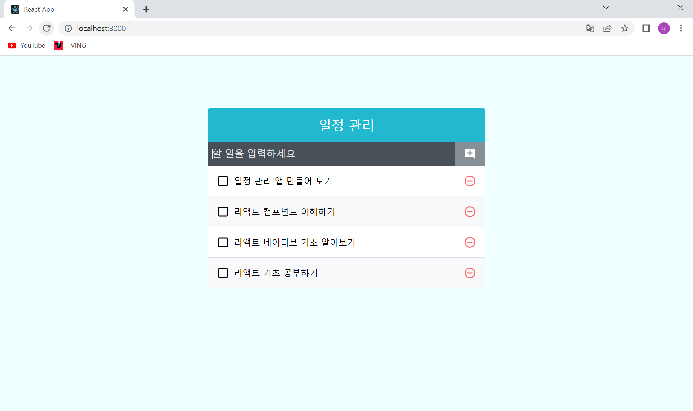Toggle the browser side panel icon
The image size is (693, 411).
(646, 28)
